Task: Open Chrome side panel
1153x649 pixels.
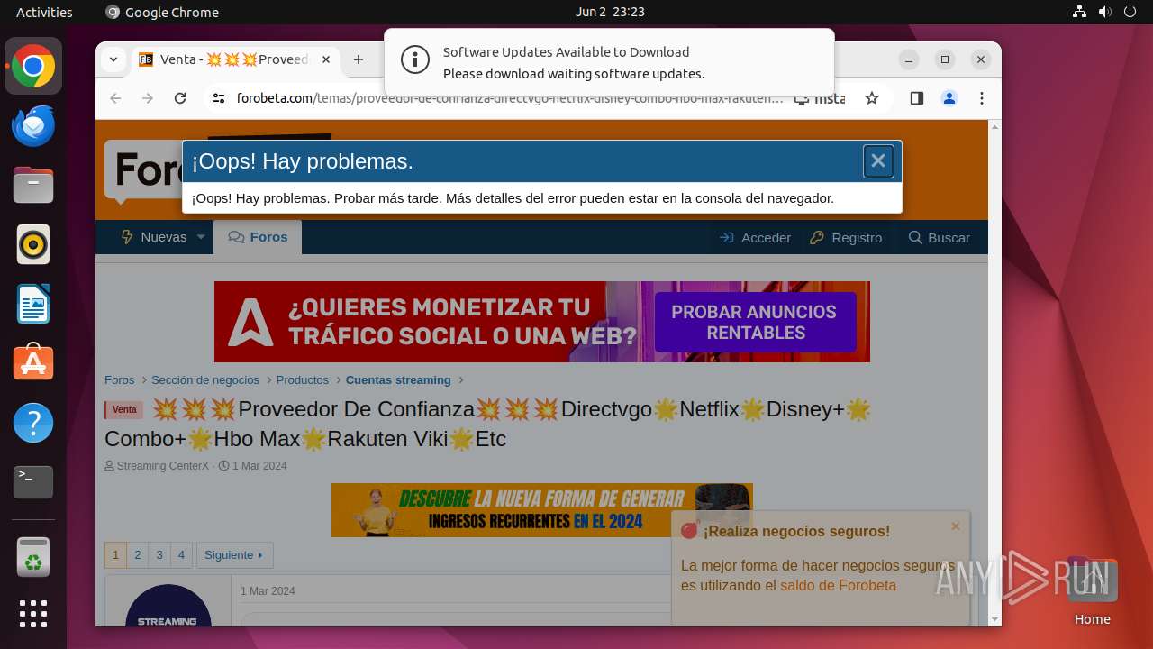Action: click(916, 98)
